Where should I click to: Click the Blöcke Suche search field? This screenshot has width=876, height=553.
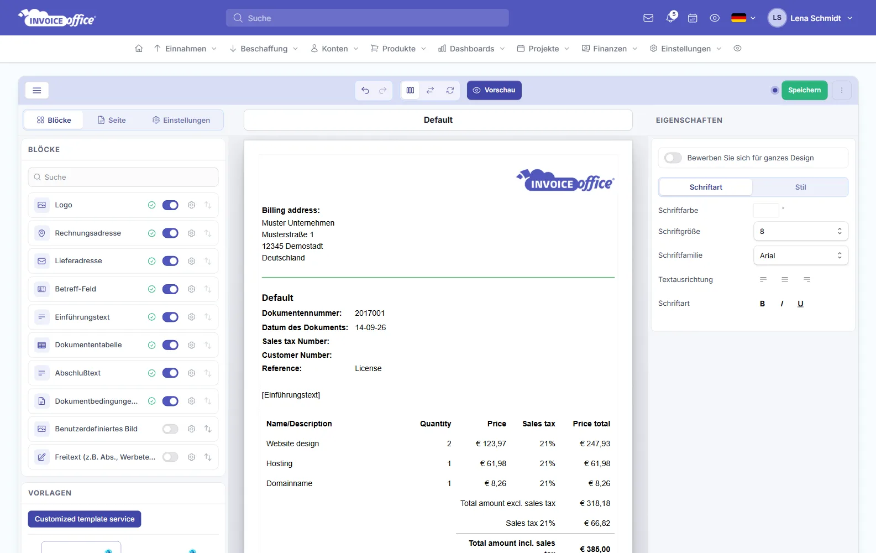click(123, 178)
